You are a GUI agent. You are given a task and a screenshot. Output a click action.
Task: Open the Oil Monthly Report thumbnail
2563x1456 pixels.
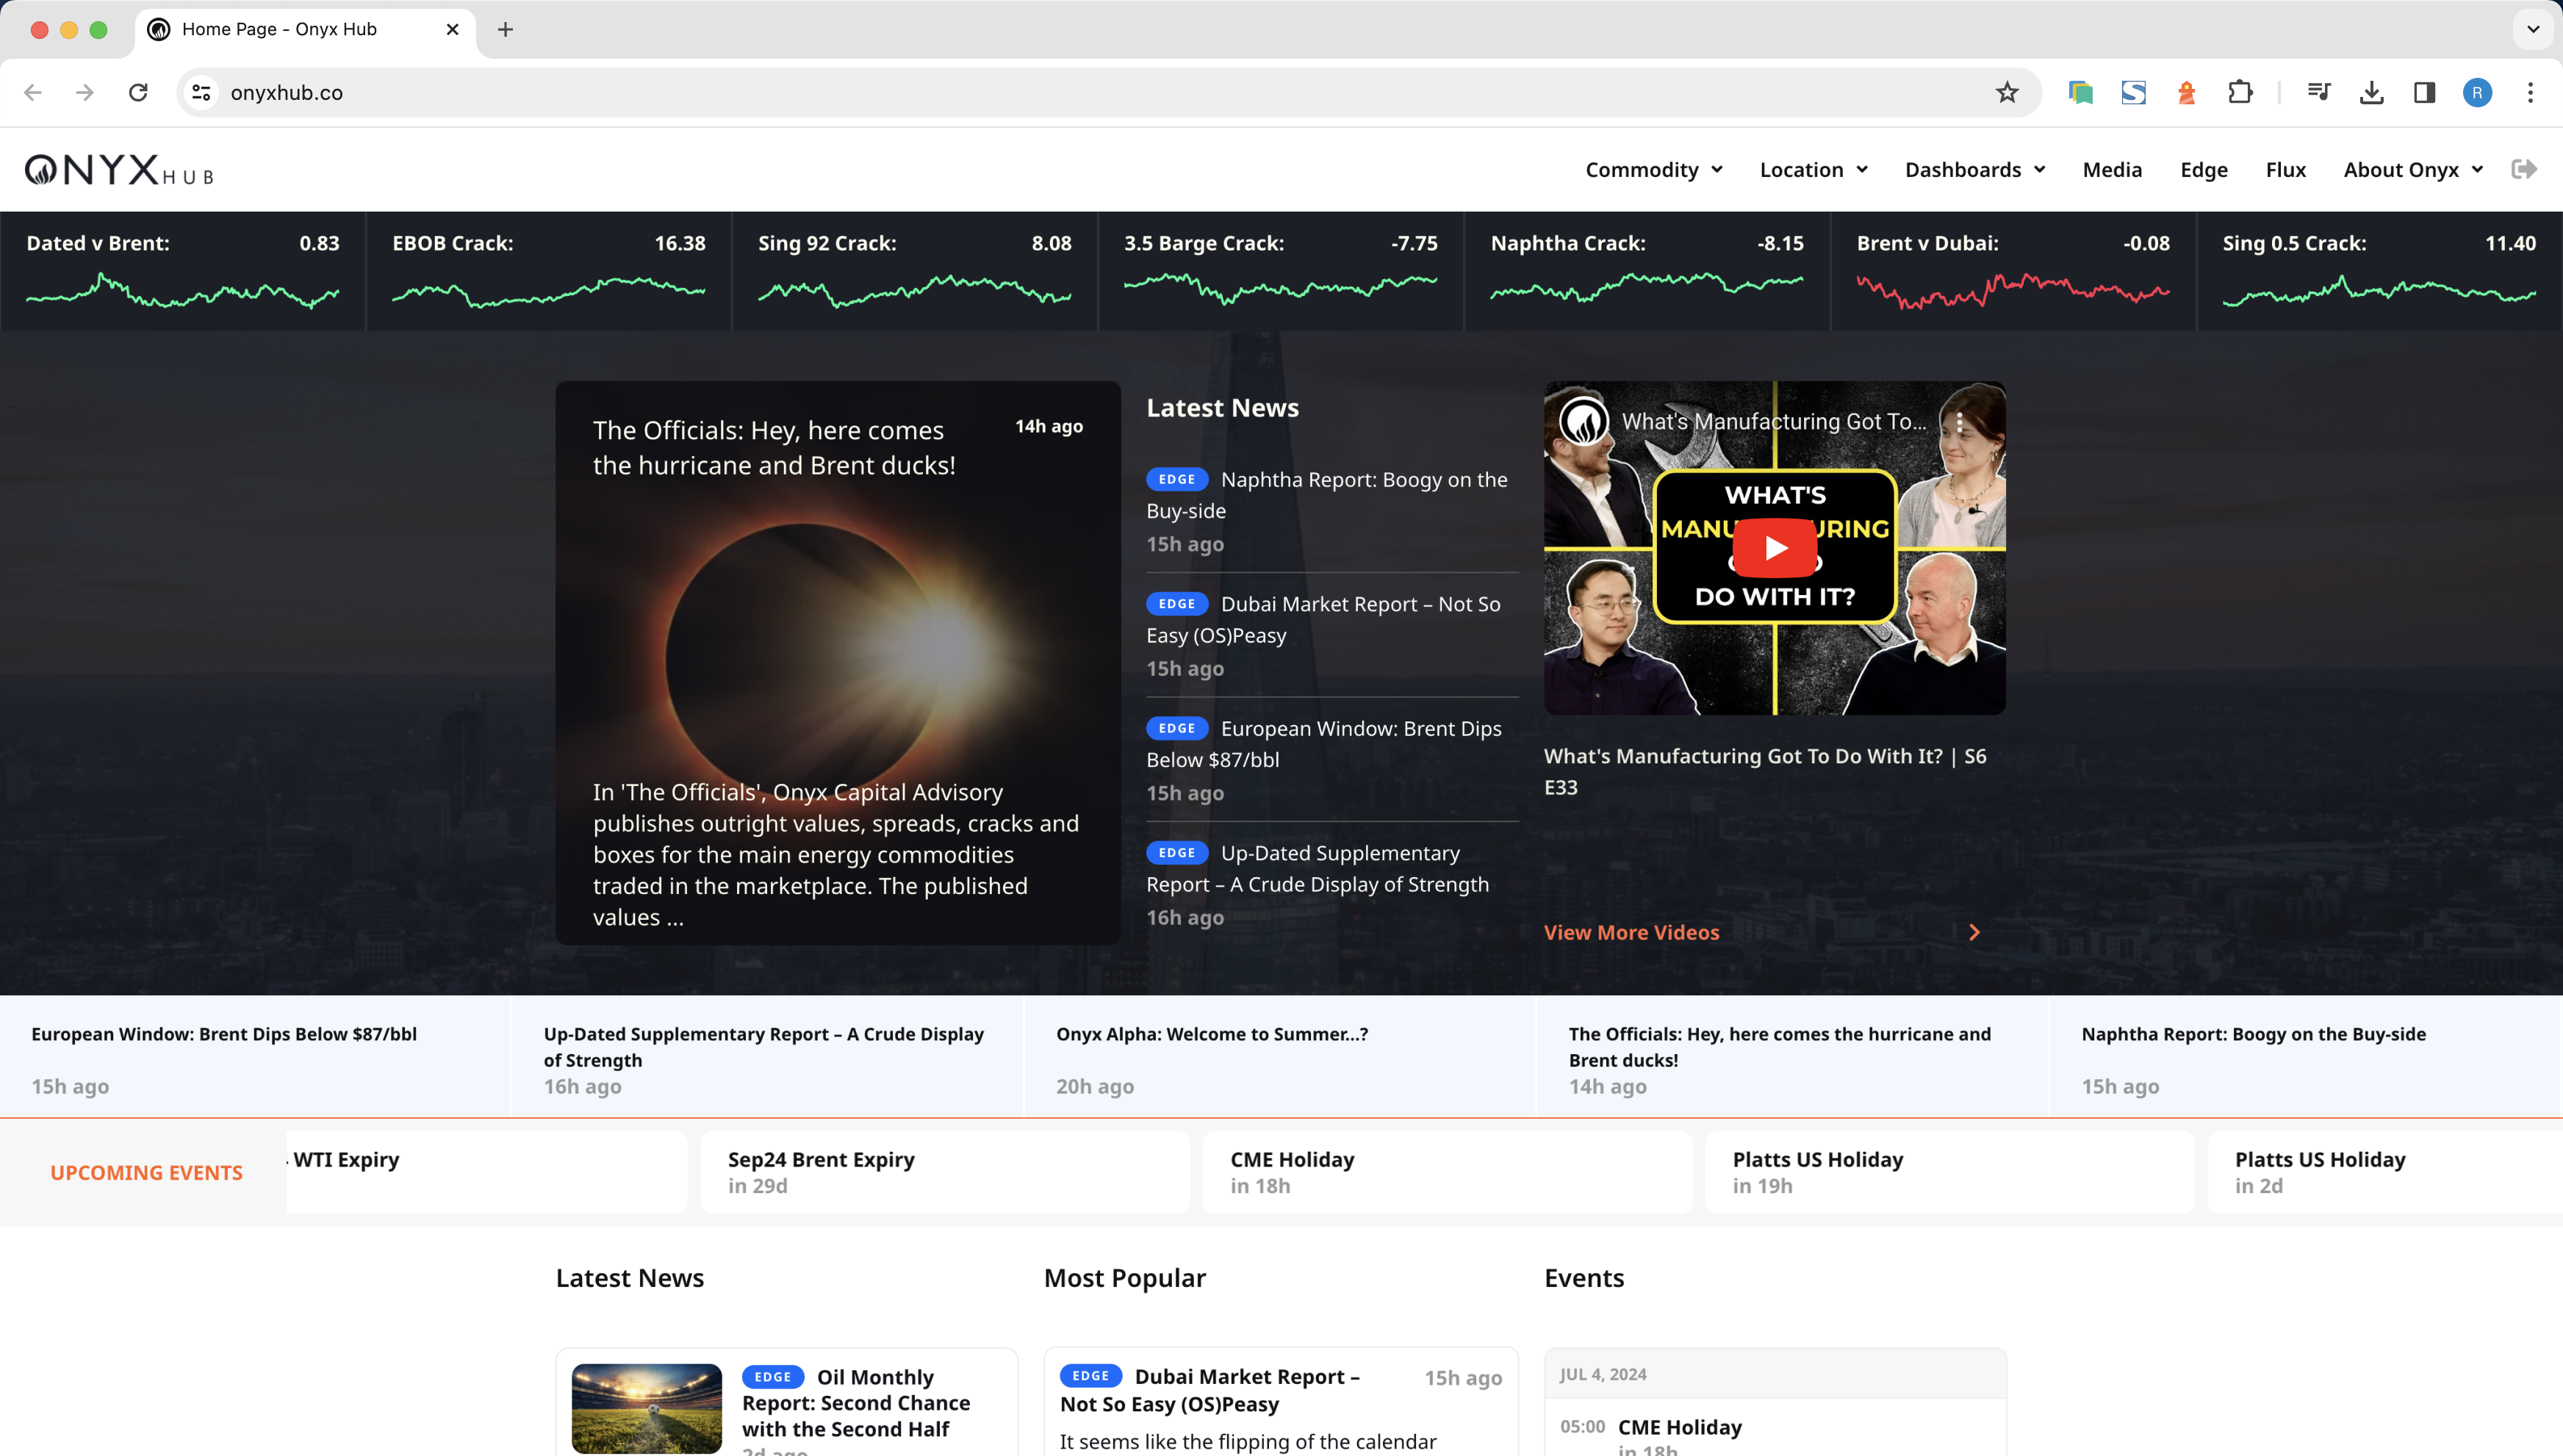coord(646,1407)
